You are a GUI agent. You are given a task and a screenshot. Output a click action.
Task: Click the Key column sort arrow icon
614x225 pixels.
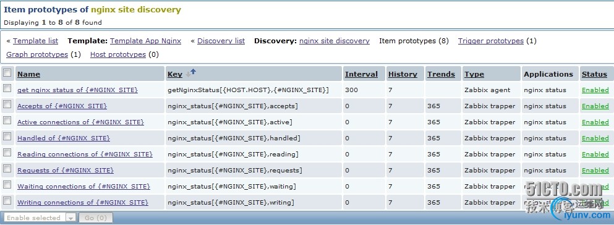pyautogui.click(x=190, y=73)
